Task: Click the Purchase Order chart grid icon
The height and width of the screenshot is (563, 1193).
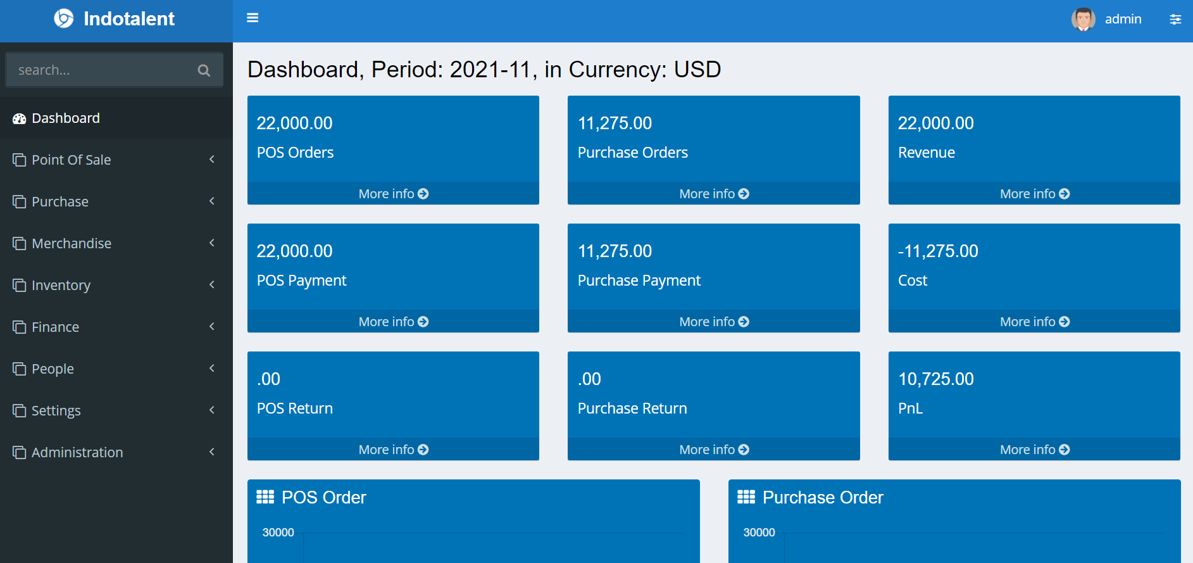Action: coord(746,497)
